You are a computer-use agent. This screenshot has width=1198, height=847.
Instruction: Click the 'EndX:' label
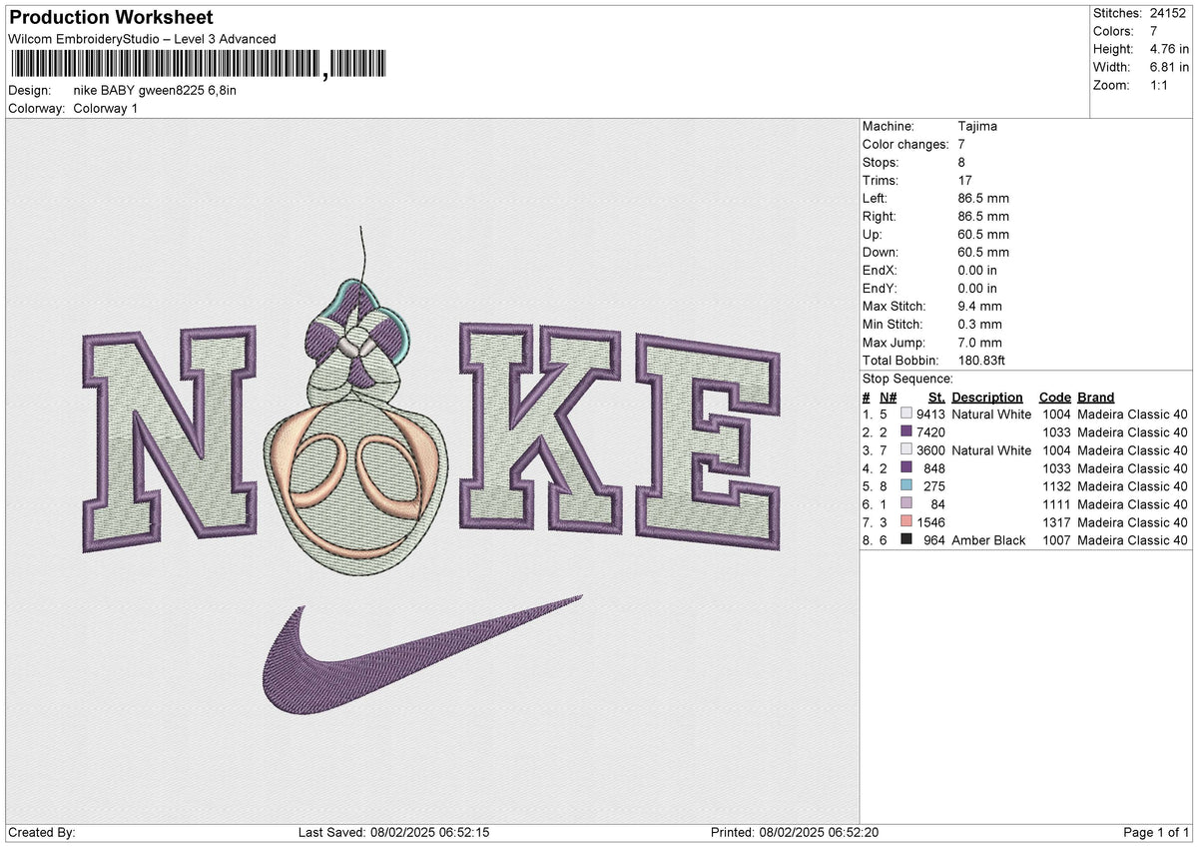coord(880,270)
